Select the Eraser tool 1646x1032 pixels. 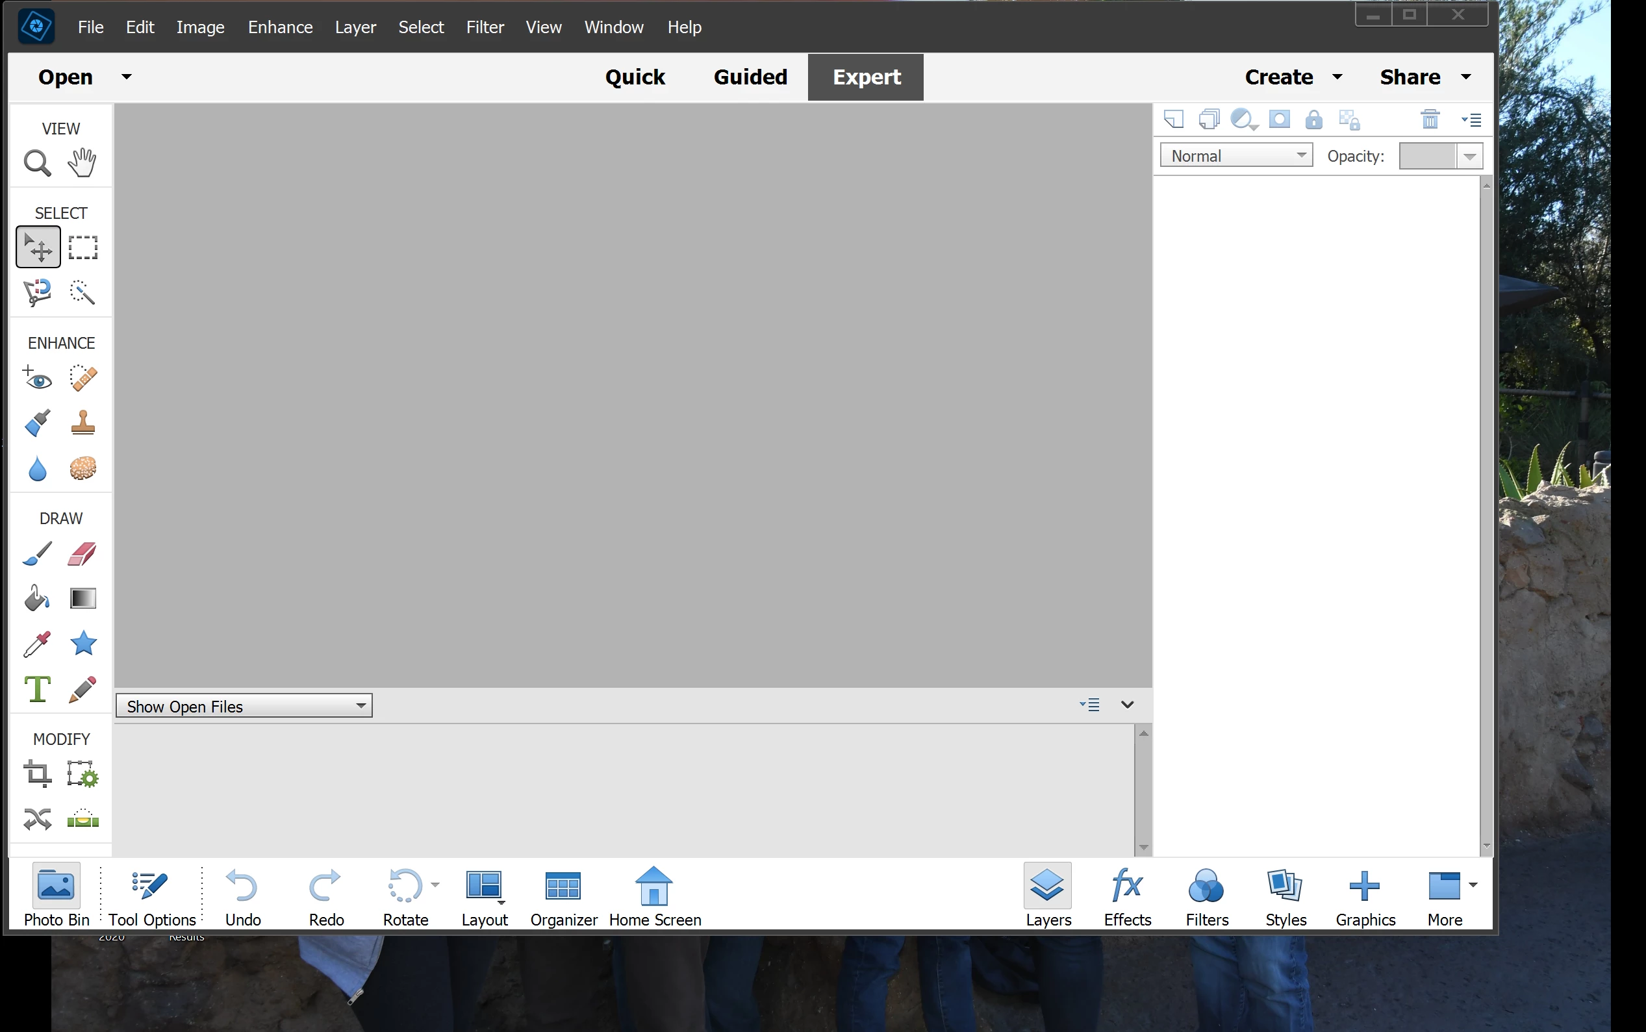[x=82, y=553]
